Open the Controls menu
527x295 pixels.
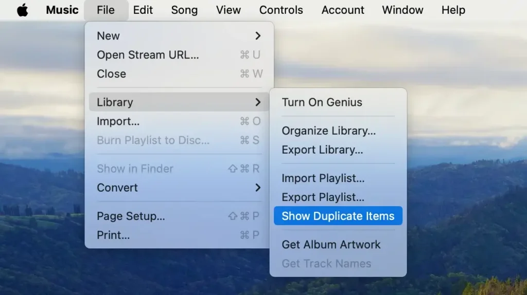click(x=281, y=10)
